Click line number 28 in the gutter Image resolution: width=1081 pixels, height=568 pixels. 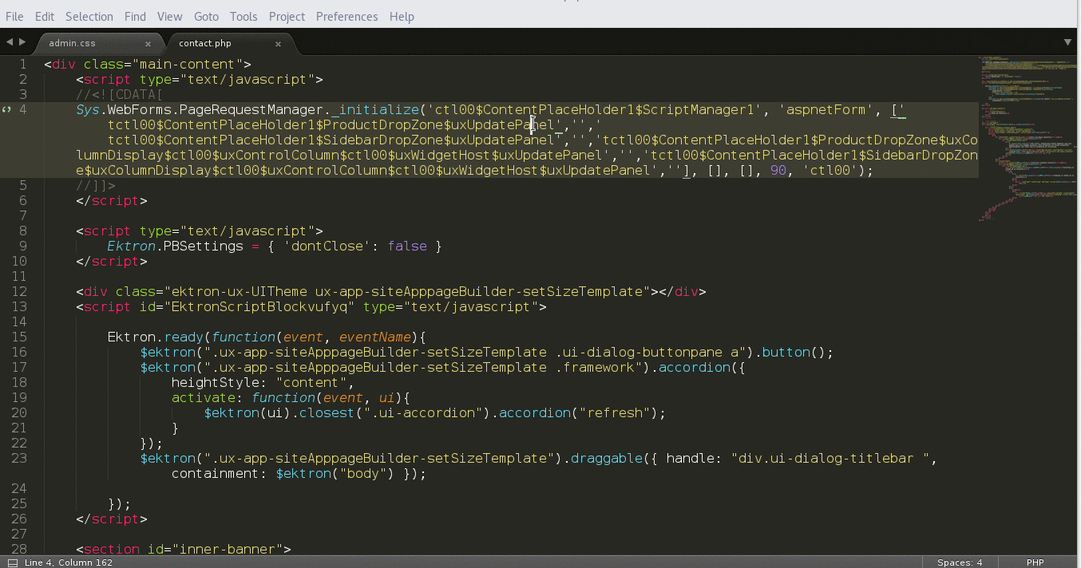(19, 550)
